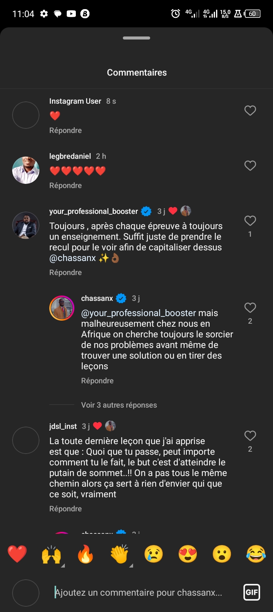Like chassanx's reply comment
The image size is (273, 612).
click(250, 308)
